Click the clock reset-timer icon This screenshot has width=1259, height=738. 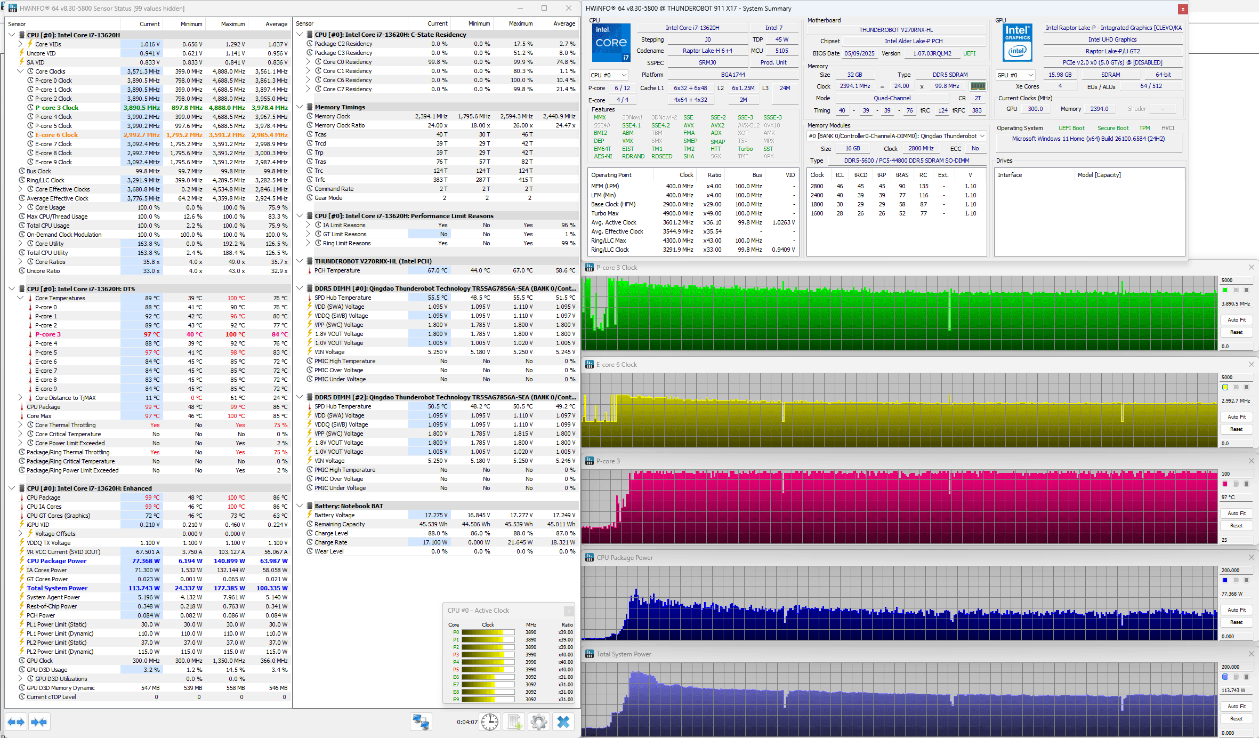coord(489,722)
